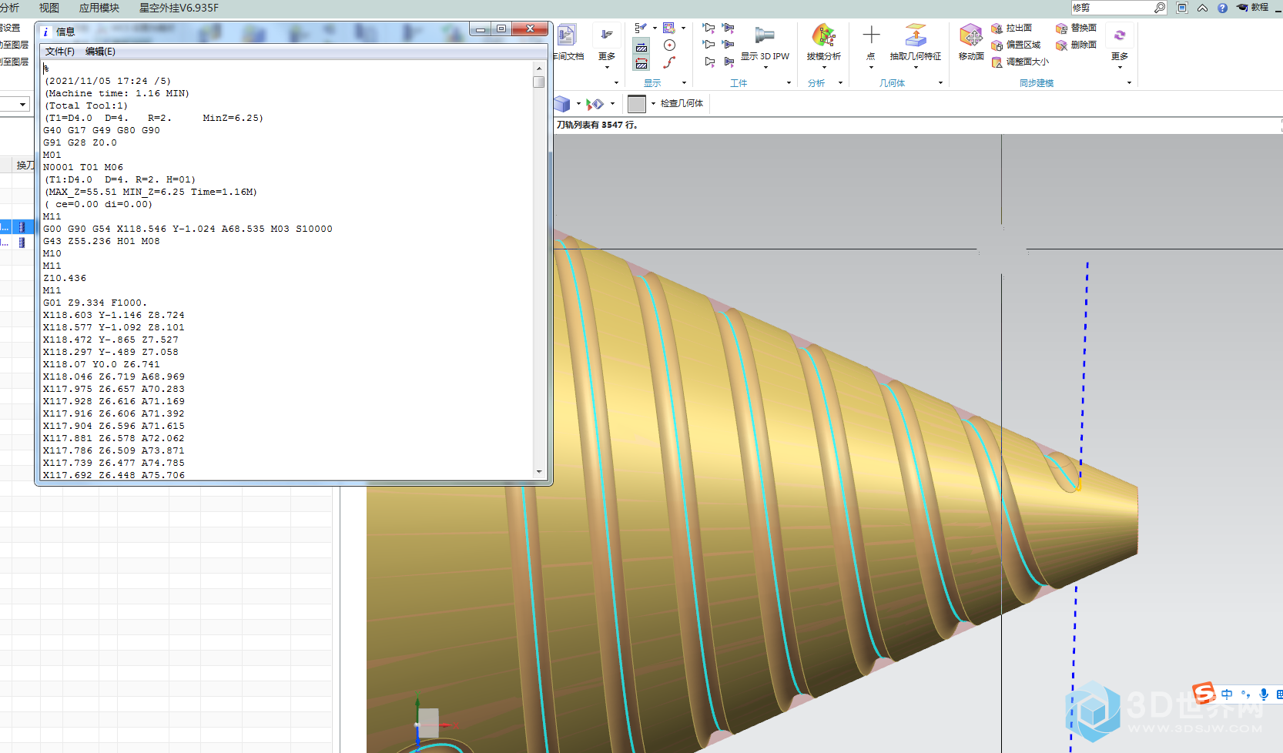The height and width of the screenshot is (753, 1283).
Task: Maximize the information (信息) window
Action: pos(501,29)
